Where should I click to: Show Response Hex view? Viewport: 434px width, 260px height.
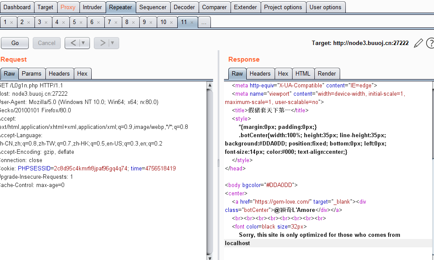(x=283, y=74)
